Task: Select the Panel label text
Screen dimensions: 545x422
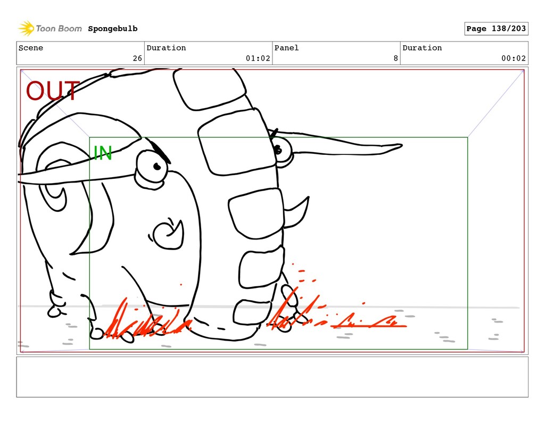Action: (286, 48)
